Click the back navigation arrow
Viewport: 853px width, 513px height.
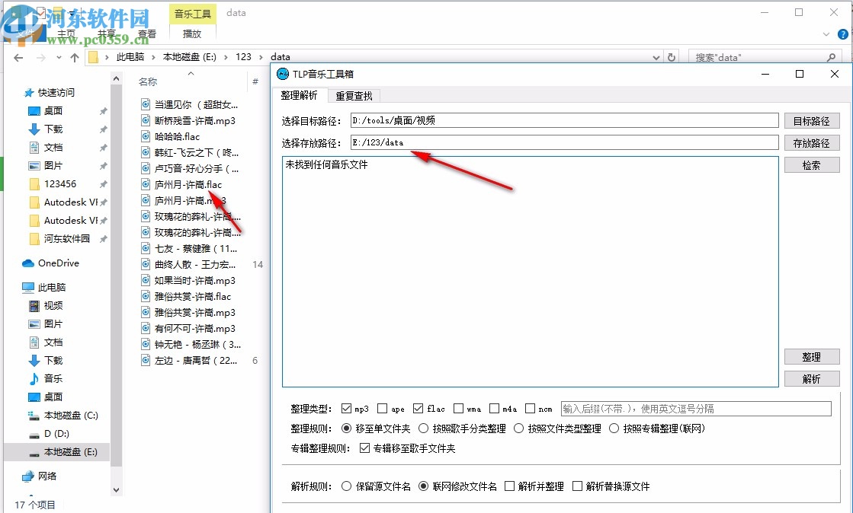18,57
